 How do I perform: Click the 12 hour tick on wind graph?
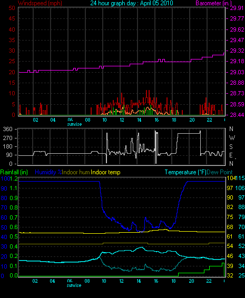tap(122, 120)
